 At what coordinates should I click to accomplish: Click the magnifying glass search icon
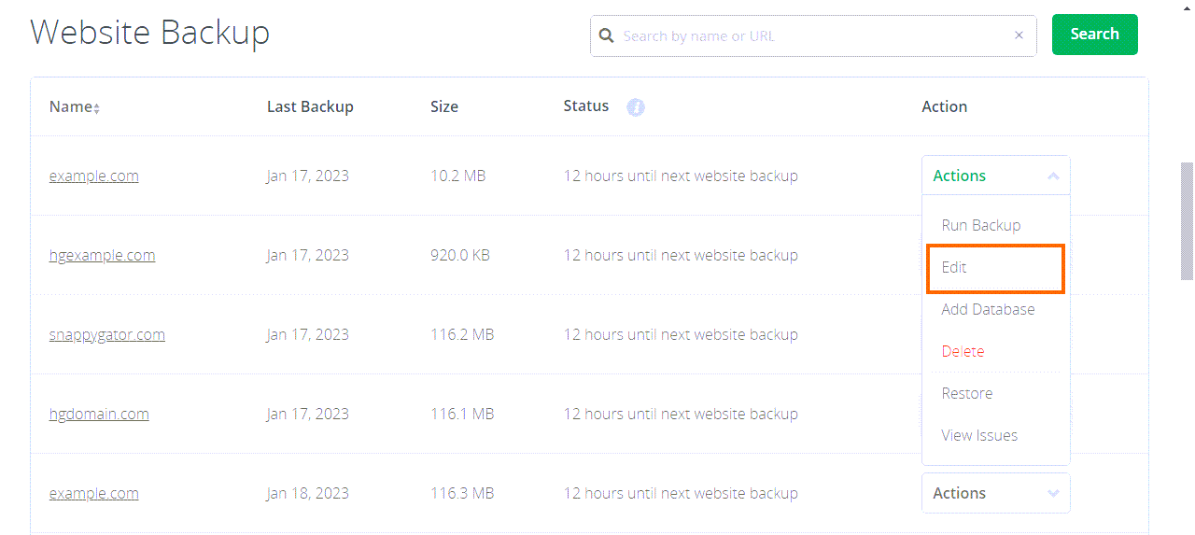tap(606, 35)
